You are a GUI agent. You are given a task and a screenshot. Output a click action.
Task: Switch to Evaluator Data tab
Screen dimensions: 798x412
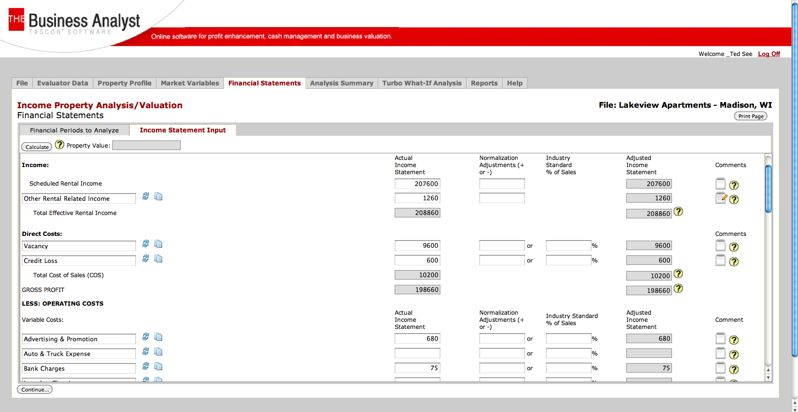click(63, 83)
